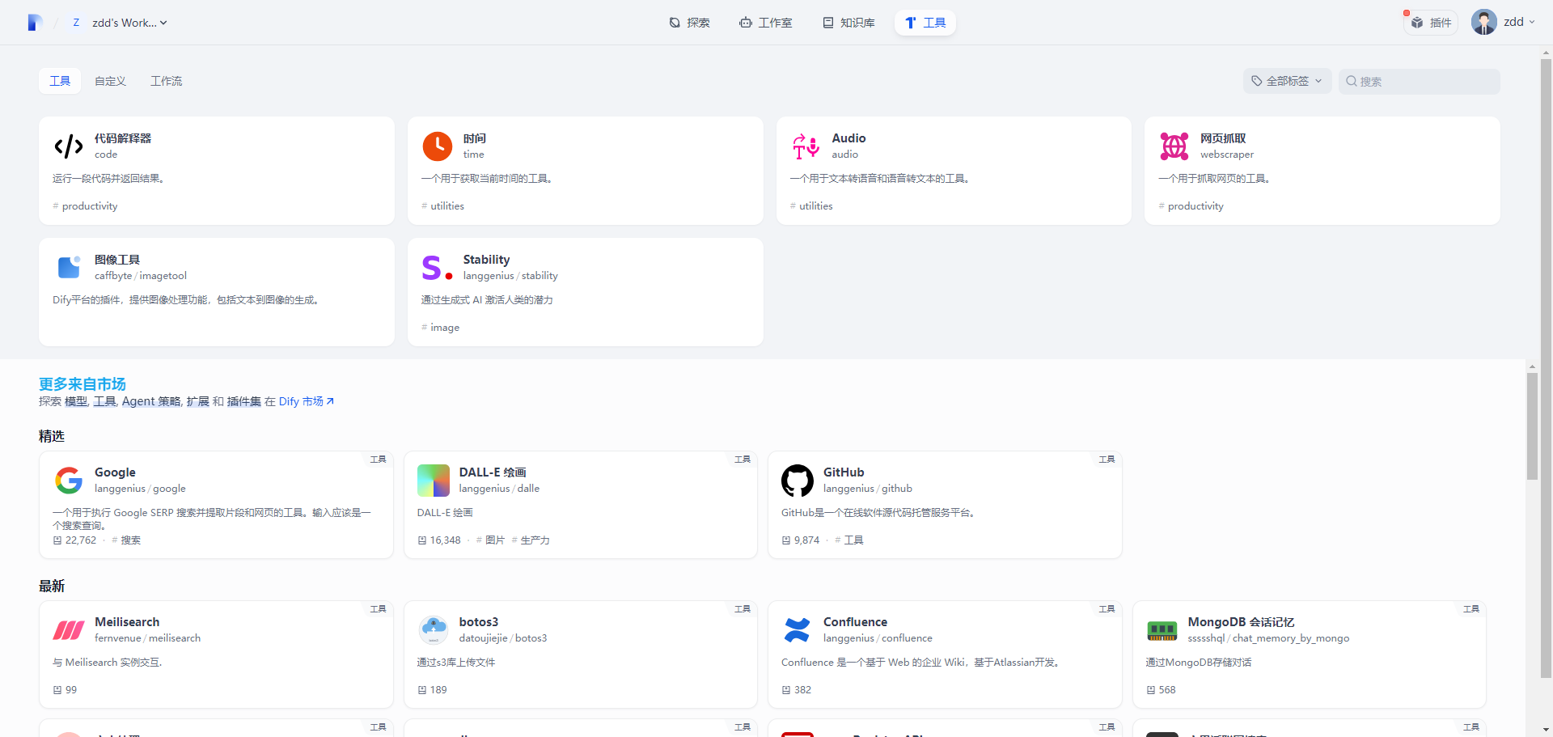
Task: Open the Audio card title
Action: coord(848,138)
